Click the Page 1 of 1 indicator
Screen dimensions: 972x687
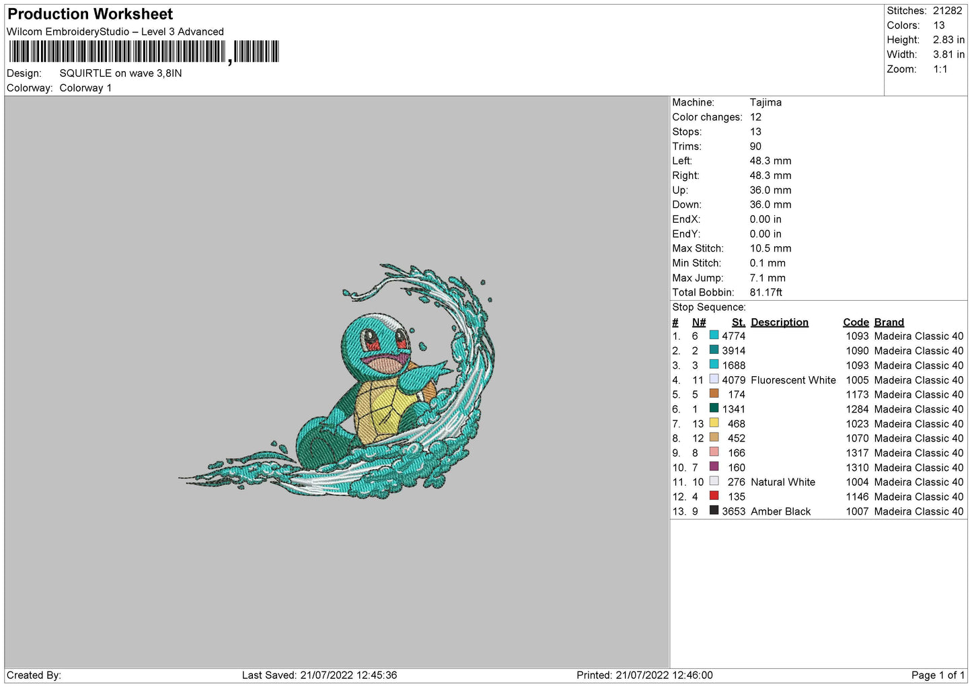937,675
